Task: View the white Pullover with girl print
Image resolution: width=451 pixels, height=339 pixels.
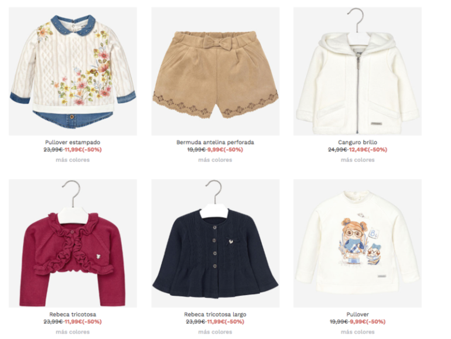Action: pyautogui.click(x=357, y=243)
